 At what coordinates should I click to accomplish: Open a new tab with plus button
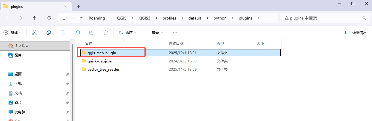point(79,6)
